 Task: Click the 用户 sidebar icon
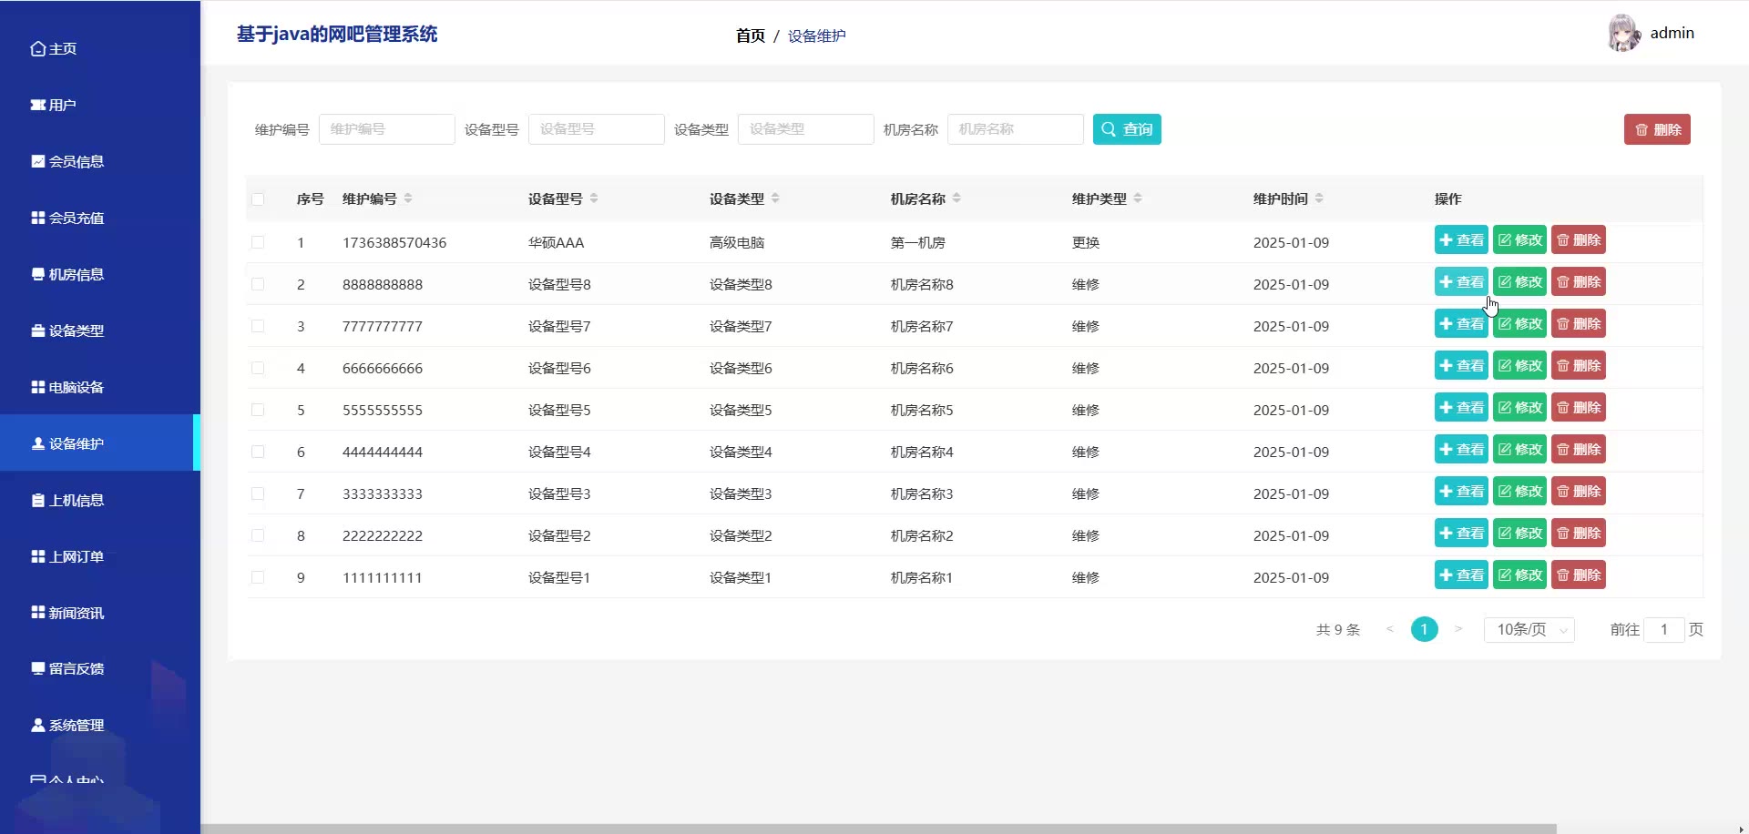point(38,106)
